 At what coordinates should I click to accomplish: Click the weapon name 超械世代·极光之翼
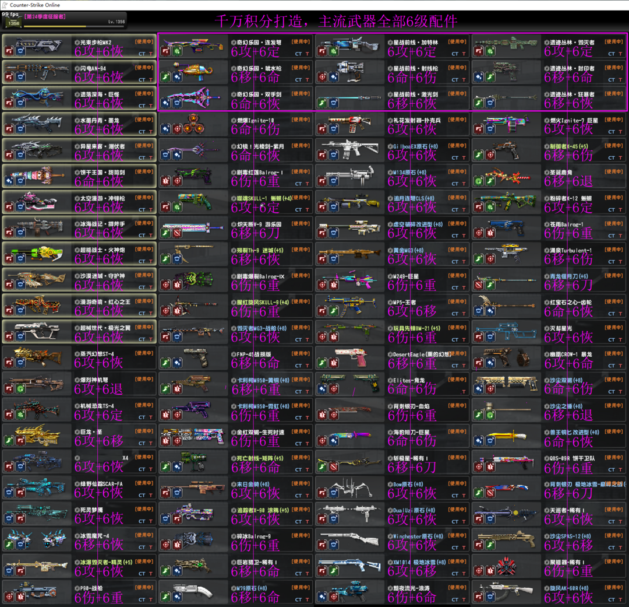pos(105,328)
